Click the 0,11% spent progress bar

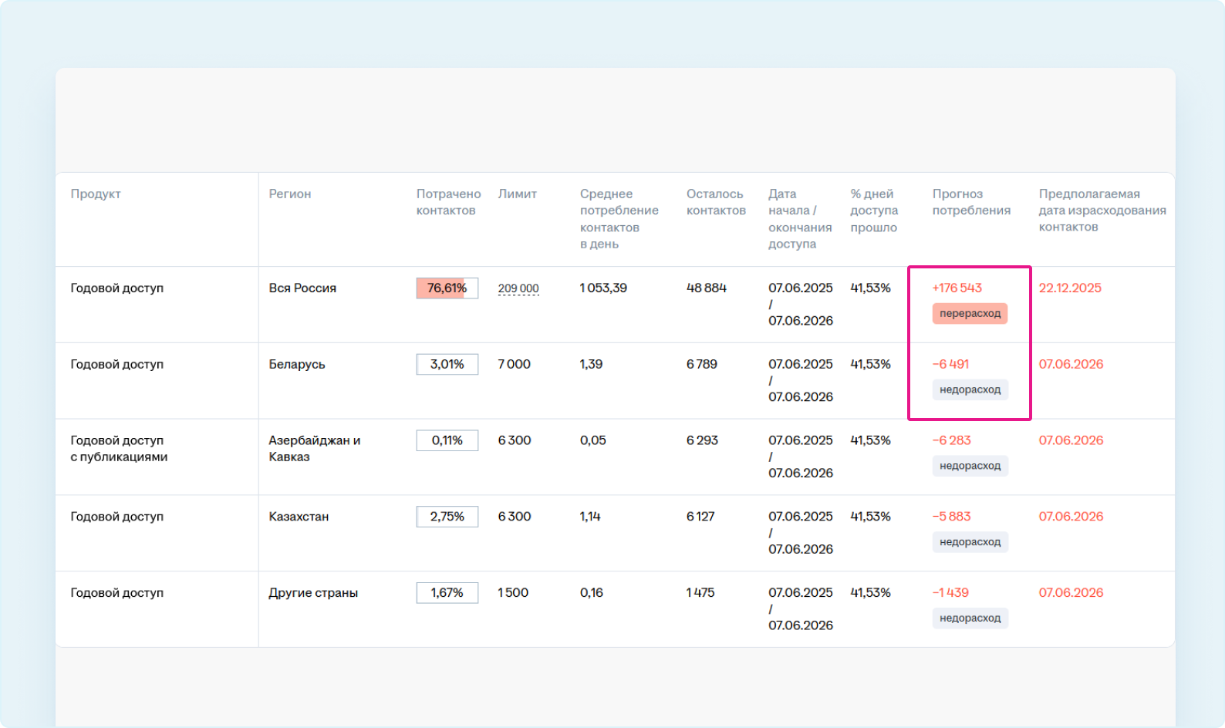(447, 441)
